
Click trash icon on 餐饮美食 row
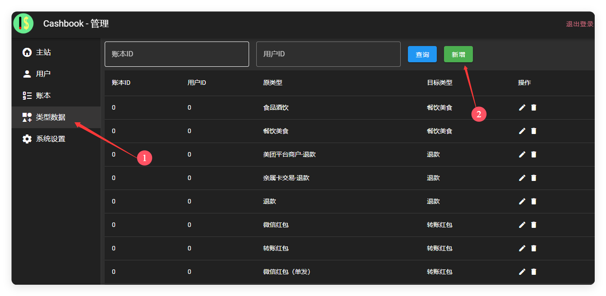tap(534, 131)
